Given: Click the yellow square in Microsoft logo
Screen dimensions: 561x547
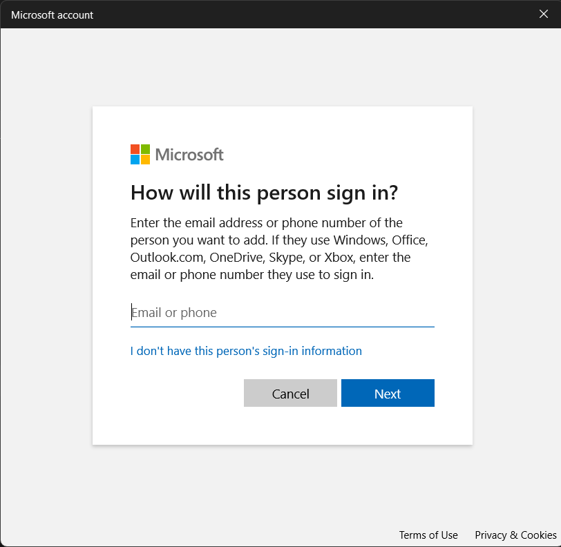Looking at the screenshot, I should point(145,160).
